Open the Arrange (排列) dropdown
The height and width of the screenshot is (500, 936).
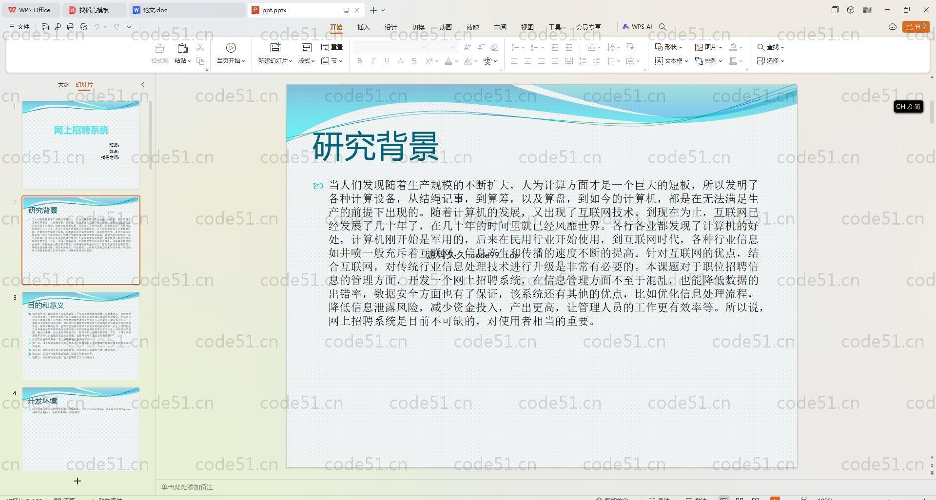[x=708, y=61]
